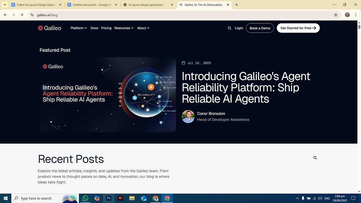Click the calendar icon beside Jul 16 date
Viewport: 361px width, 203px height.
183,63
